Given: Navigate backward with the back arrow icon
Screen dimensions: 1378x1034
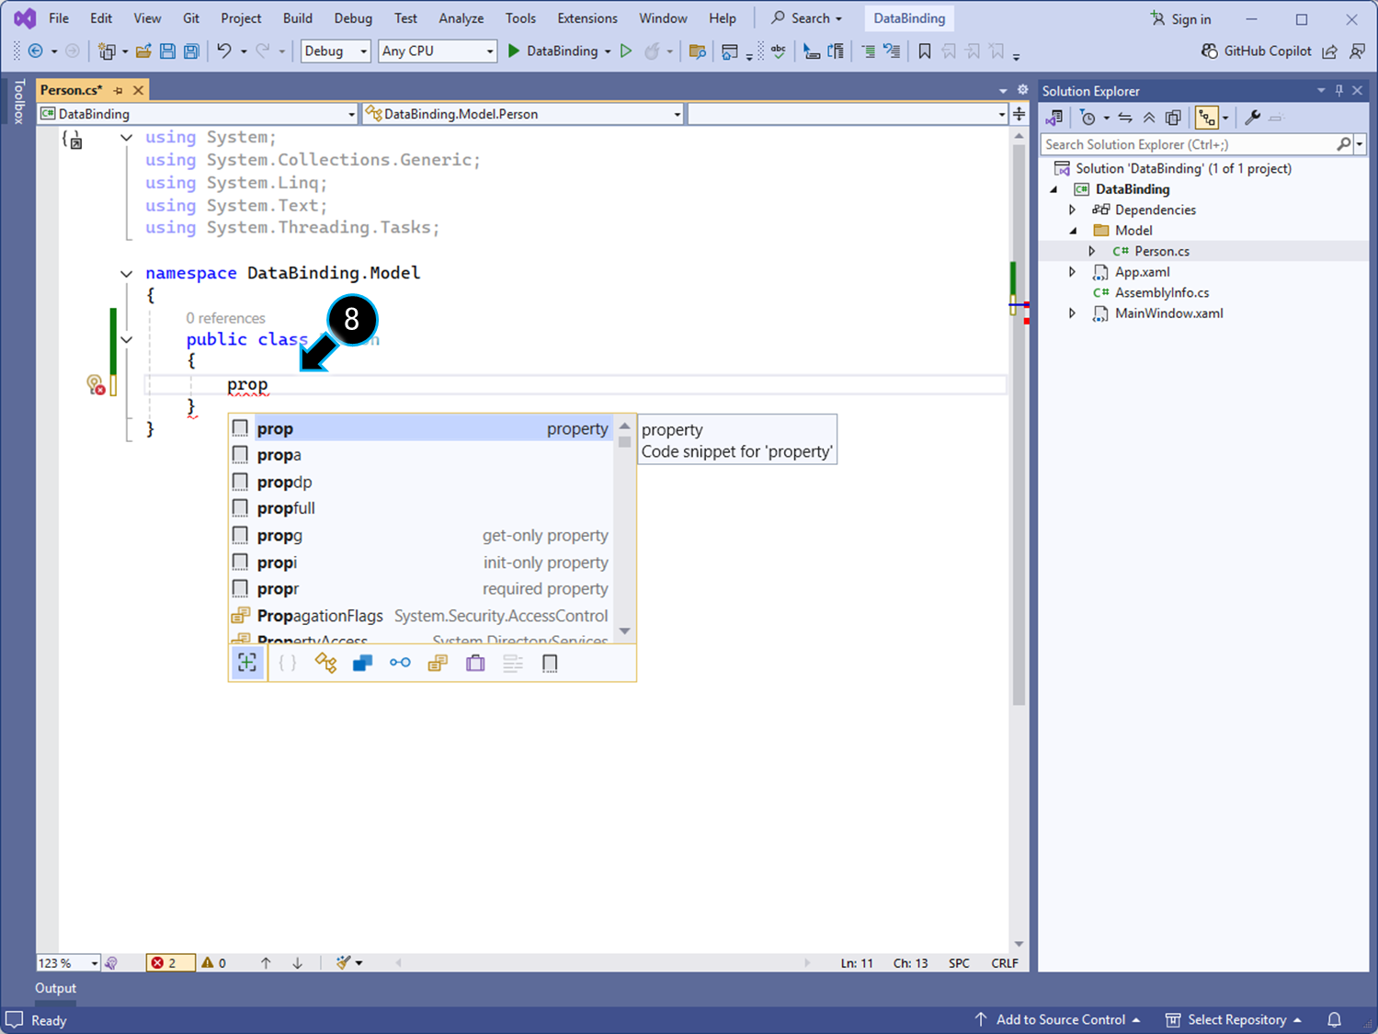Looking at the screenshot, I should (x=36, y=51).
